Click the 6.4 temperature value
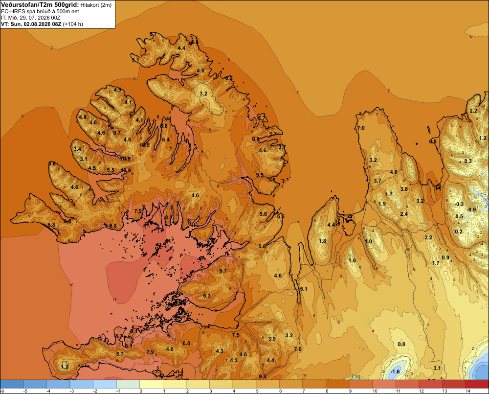 coord(166,139)
